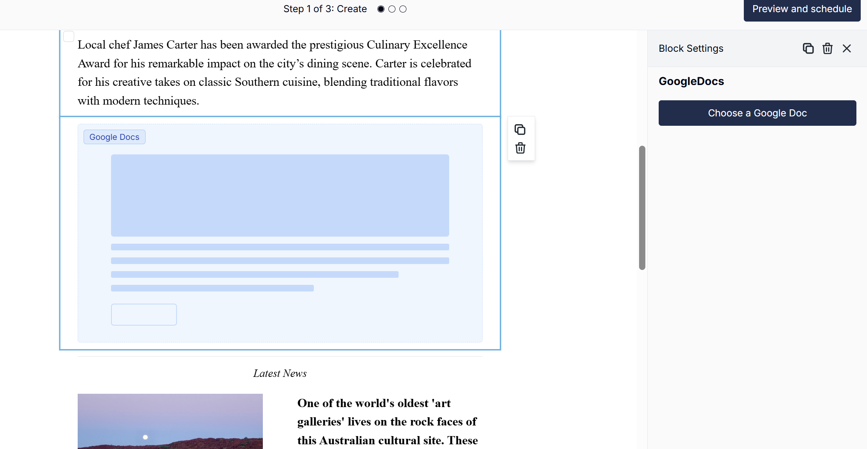This screenshot has height=449, width=867.
Task: Select first step indicator dot
Action: 381,9
